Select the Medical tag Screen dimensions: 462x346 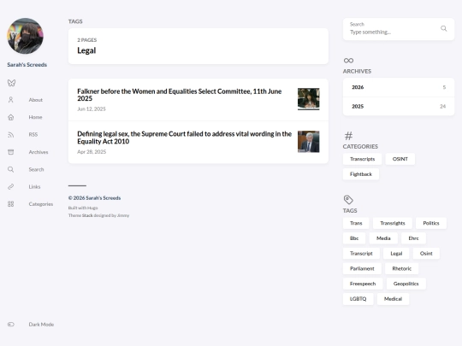[393, 299]
